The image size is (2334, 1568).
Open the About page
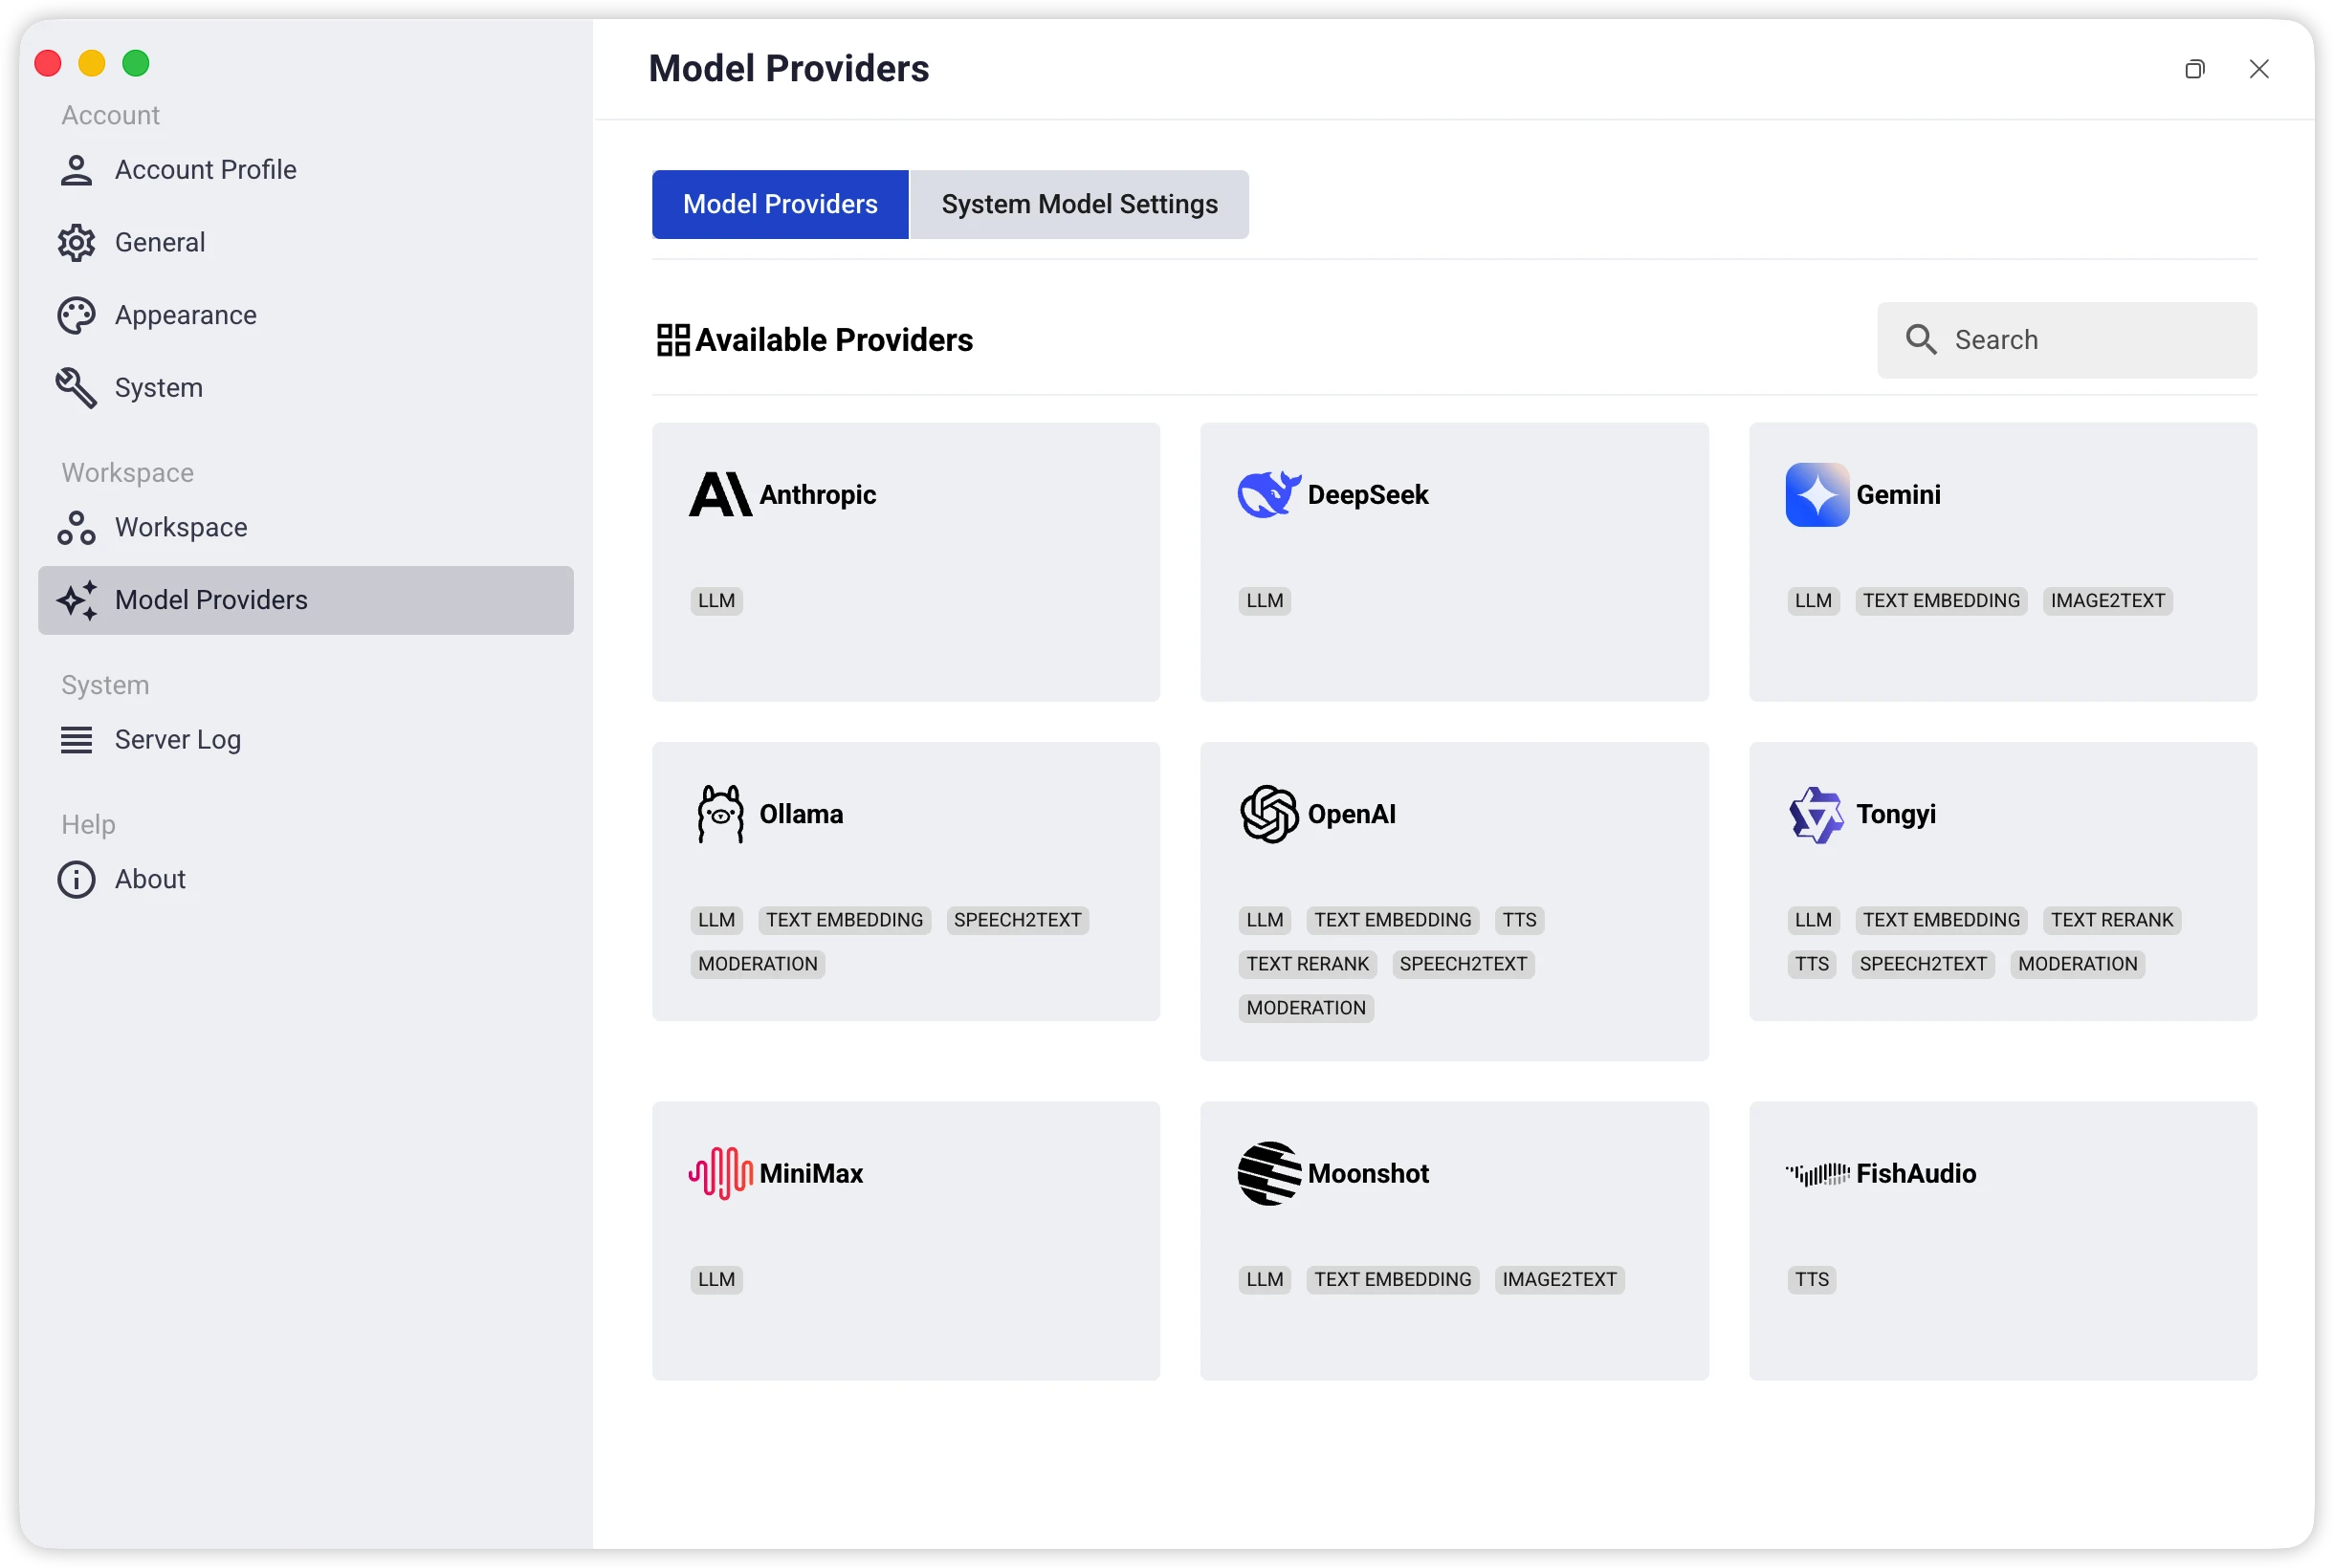(306, 880)
